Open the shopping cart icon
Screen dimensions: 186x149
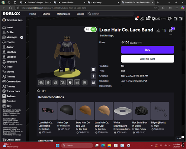[170, 30]
